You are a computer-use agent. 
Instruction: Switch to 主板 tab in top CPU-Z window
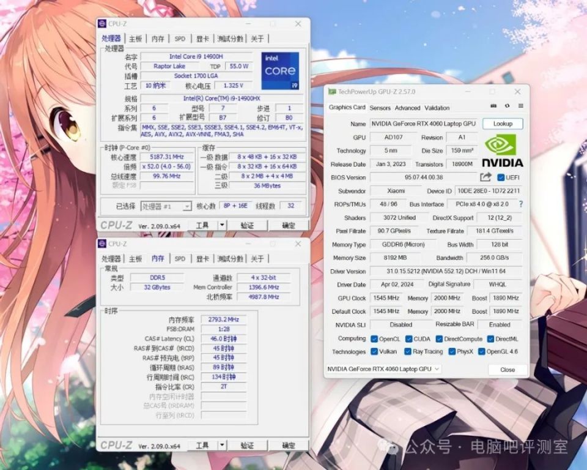click(136, 39)
